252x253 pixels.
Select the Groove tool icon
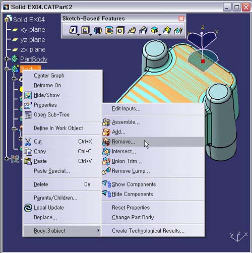coord(109,30)
